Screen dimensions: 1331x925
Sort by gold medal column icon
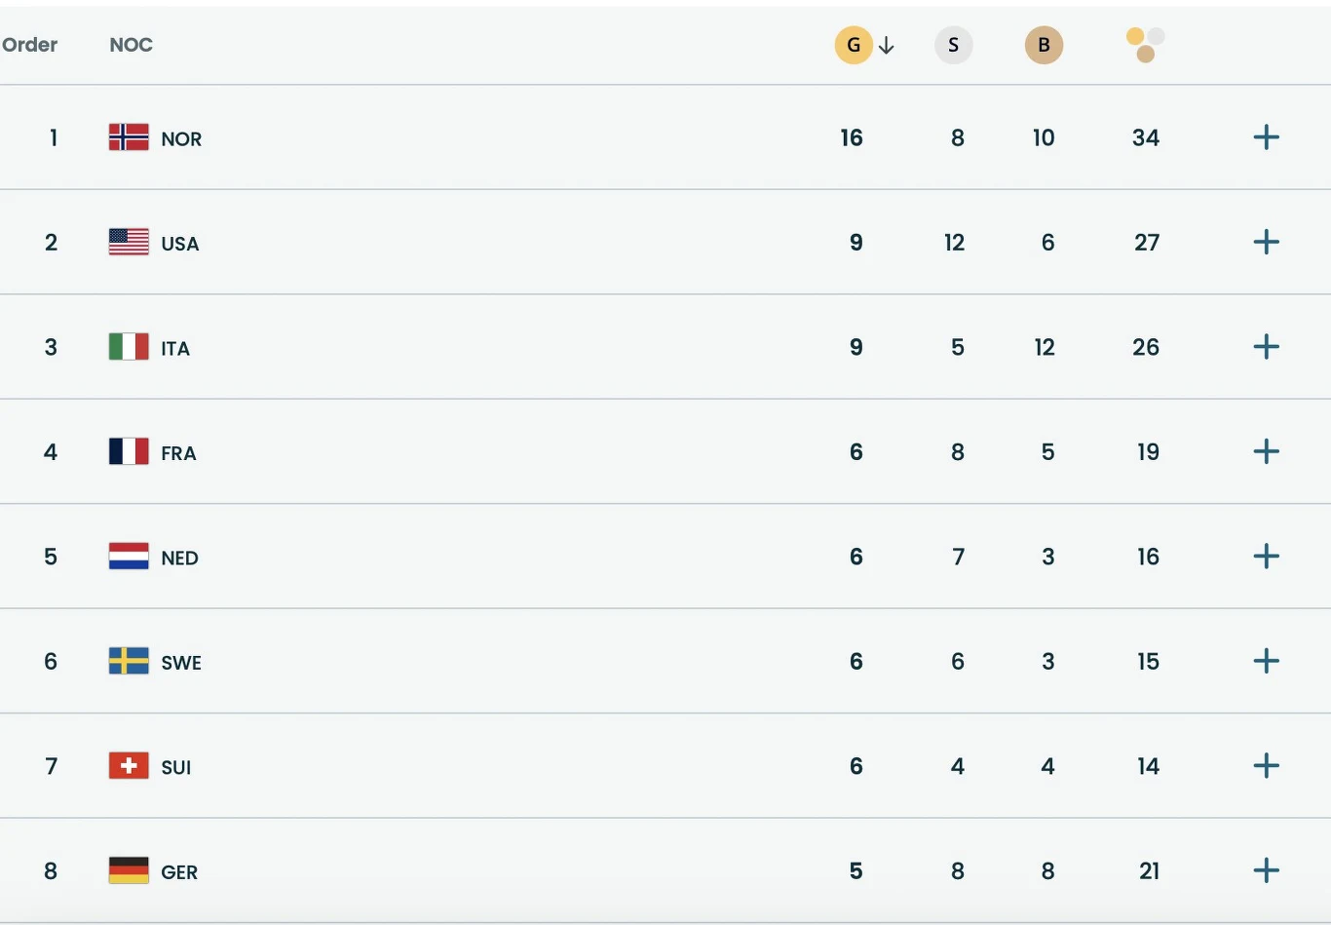coord(854,45)
